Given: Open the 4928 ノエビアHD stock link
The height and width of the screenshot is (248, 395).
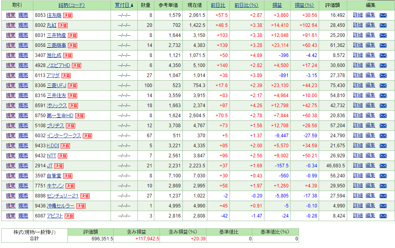Looking at the screenshot, I should coord(58,66).
